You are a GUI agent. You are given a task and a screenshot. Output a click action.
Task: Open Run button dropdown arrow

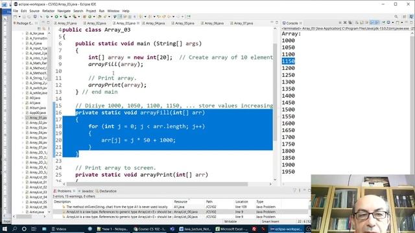pyautogui.click(x=60, y=17)
